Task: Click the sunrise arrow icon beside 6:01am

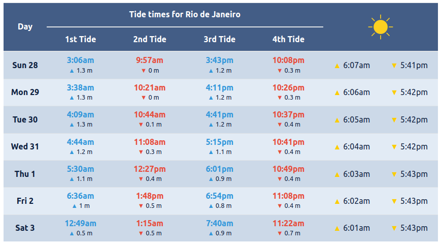Action: (x=336, y=228)
